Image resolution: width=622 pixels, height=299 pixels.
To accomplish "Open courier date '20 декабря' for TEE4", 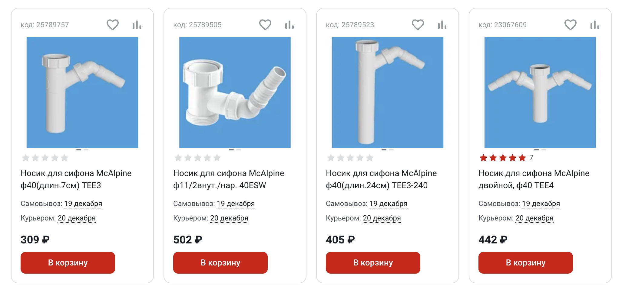I will tap(534, 218).
